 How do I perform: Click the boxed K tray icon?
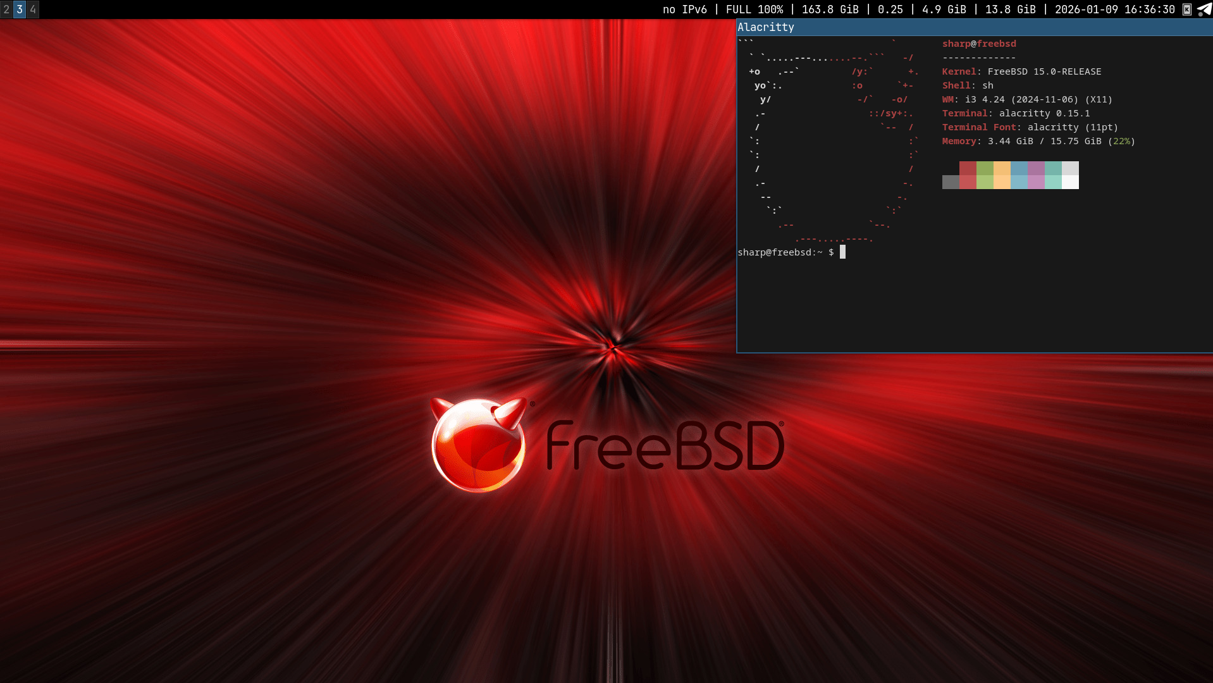pos(1187,9)
